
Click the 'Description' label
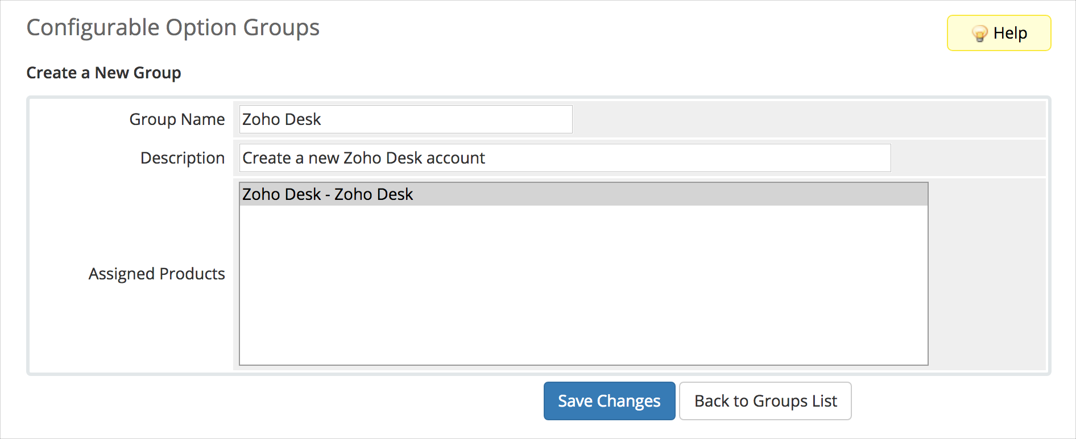pos(183,158)
